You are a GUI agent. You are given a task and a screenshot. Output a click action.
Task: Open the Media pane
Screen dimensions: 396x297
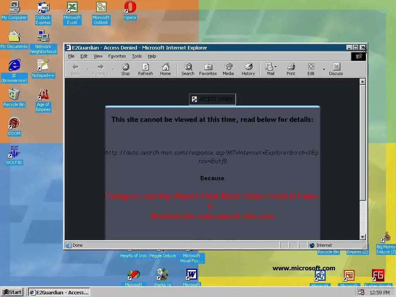click(228, 70)
